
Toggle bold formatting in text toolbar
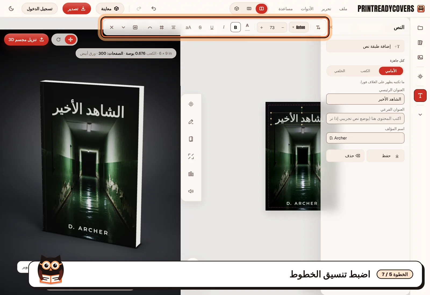point(235,27)
